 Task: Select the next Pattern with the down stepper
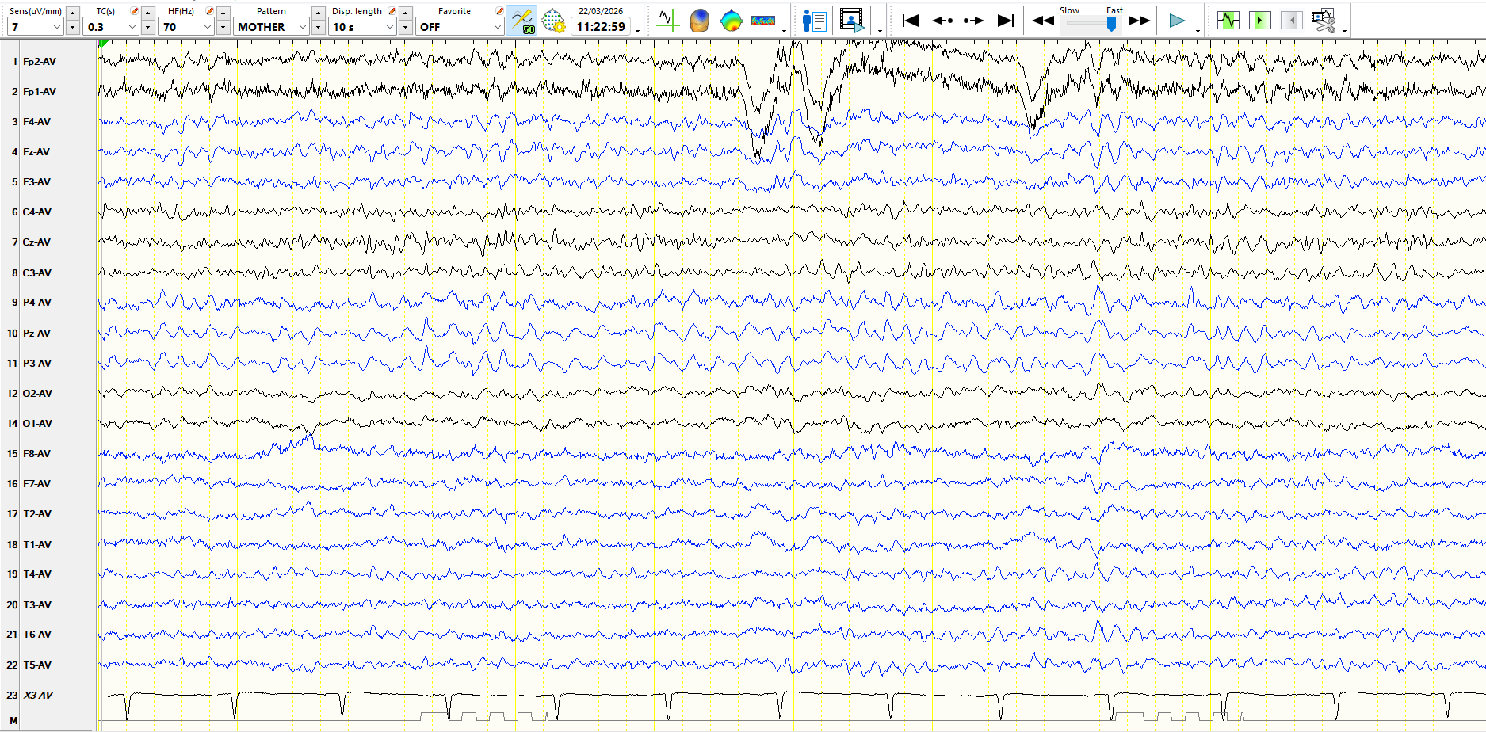[318, 27]
